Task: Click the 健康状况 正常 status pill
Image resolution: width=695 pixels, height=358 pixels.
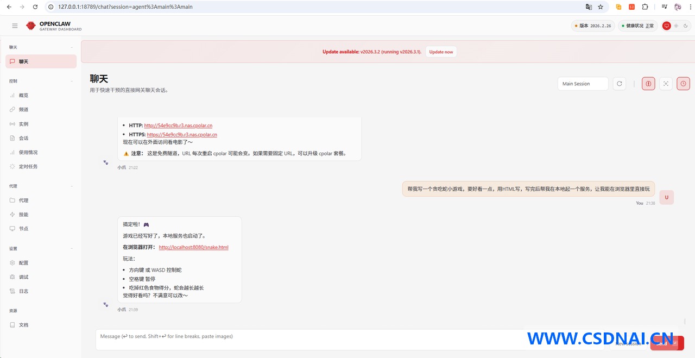Action: (638, 26)
